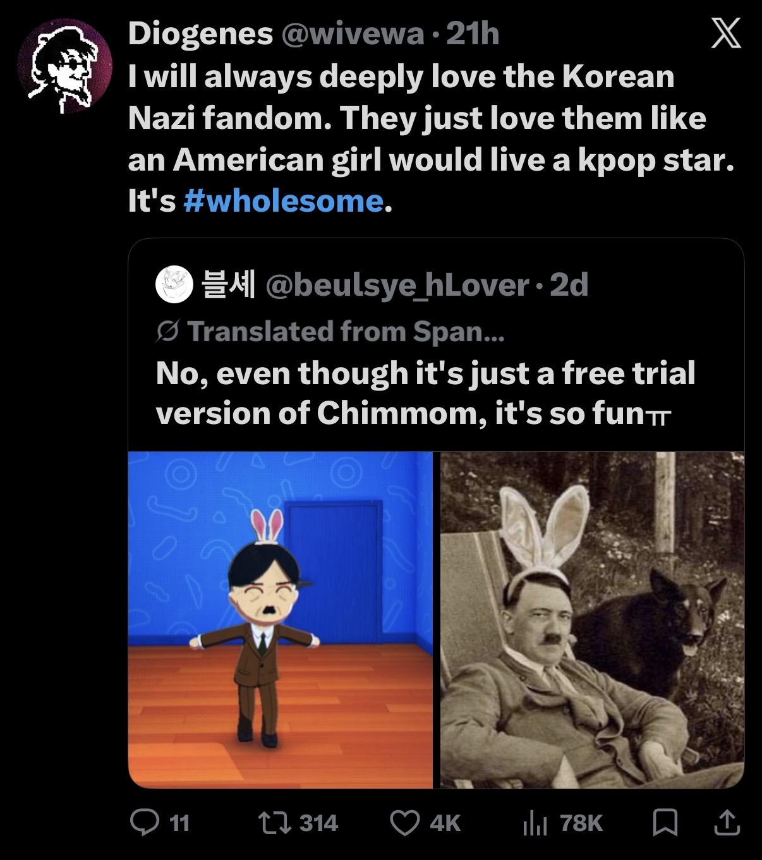762x860 pixels.
Task: Open the quoted post text about Chimmom
Action: (425, 392)
